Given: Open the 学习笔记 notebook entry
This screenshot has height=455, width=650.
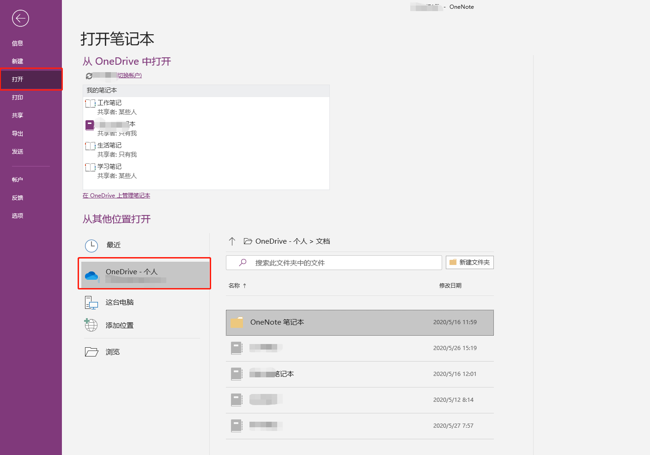Looking at the screenshot, I should tap(206, 171).
